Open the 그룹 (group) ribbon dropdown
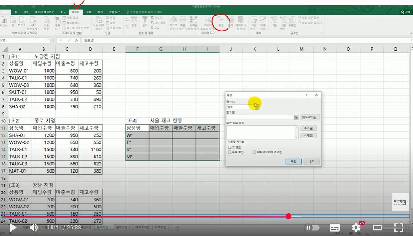Viewport: 413px width, 236px height. click(x=274, y=22)
